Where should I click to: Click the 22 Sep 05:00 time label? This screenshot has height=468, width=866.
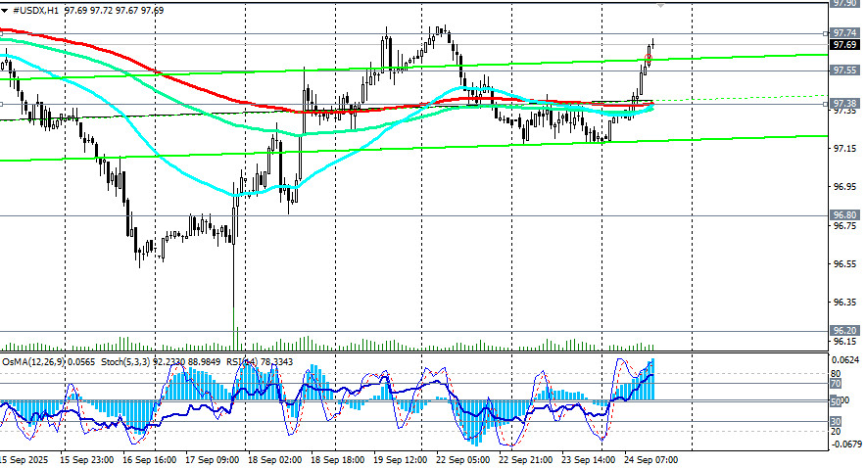coord(465,458)
